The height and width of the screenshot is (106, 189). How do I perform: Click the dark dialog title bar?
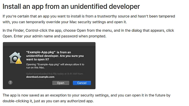pyautogui.click(x=49, y=44)
